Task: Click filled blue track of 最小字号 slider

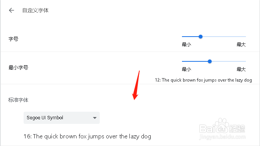Action: coord(195,61)
